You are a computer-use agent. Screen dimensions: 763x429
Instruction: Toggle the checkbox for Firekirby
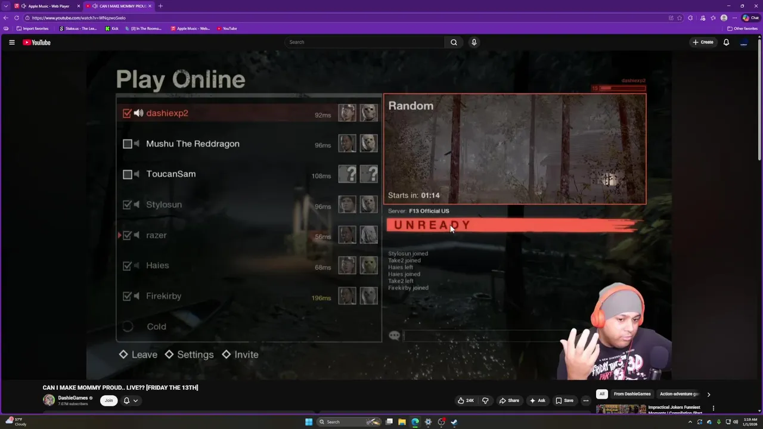coord(127,296)
